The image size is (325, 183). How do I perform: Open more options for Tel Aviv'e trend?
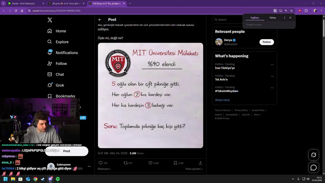pyautogui.click(x=272, y=76)
